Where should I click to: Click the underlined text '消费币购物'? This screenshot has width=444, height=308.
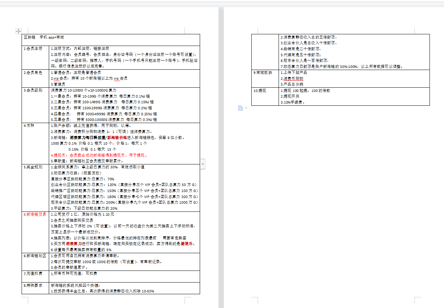pyautogui.click(x=293, y=79)
